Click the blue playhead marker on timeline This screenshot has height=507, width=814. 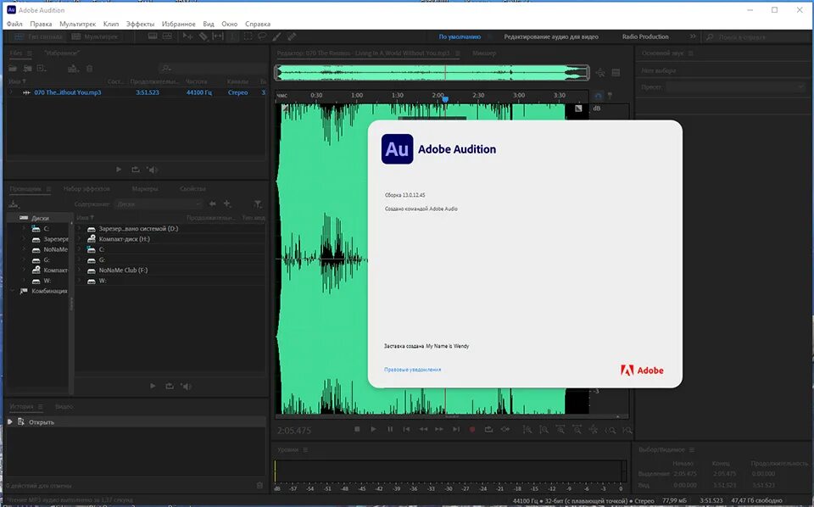(445, 99)
